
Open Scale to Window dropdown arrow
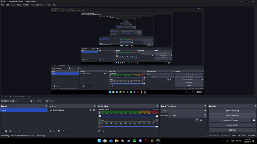tap(29, 96)
